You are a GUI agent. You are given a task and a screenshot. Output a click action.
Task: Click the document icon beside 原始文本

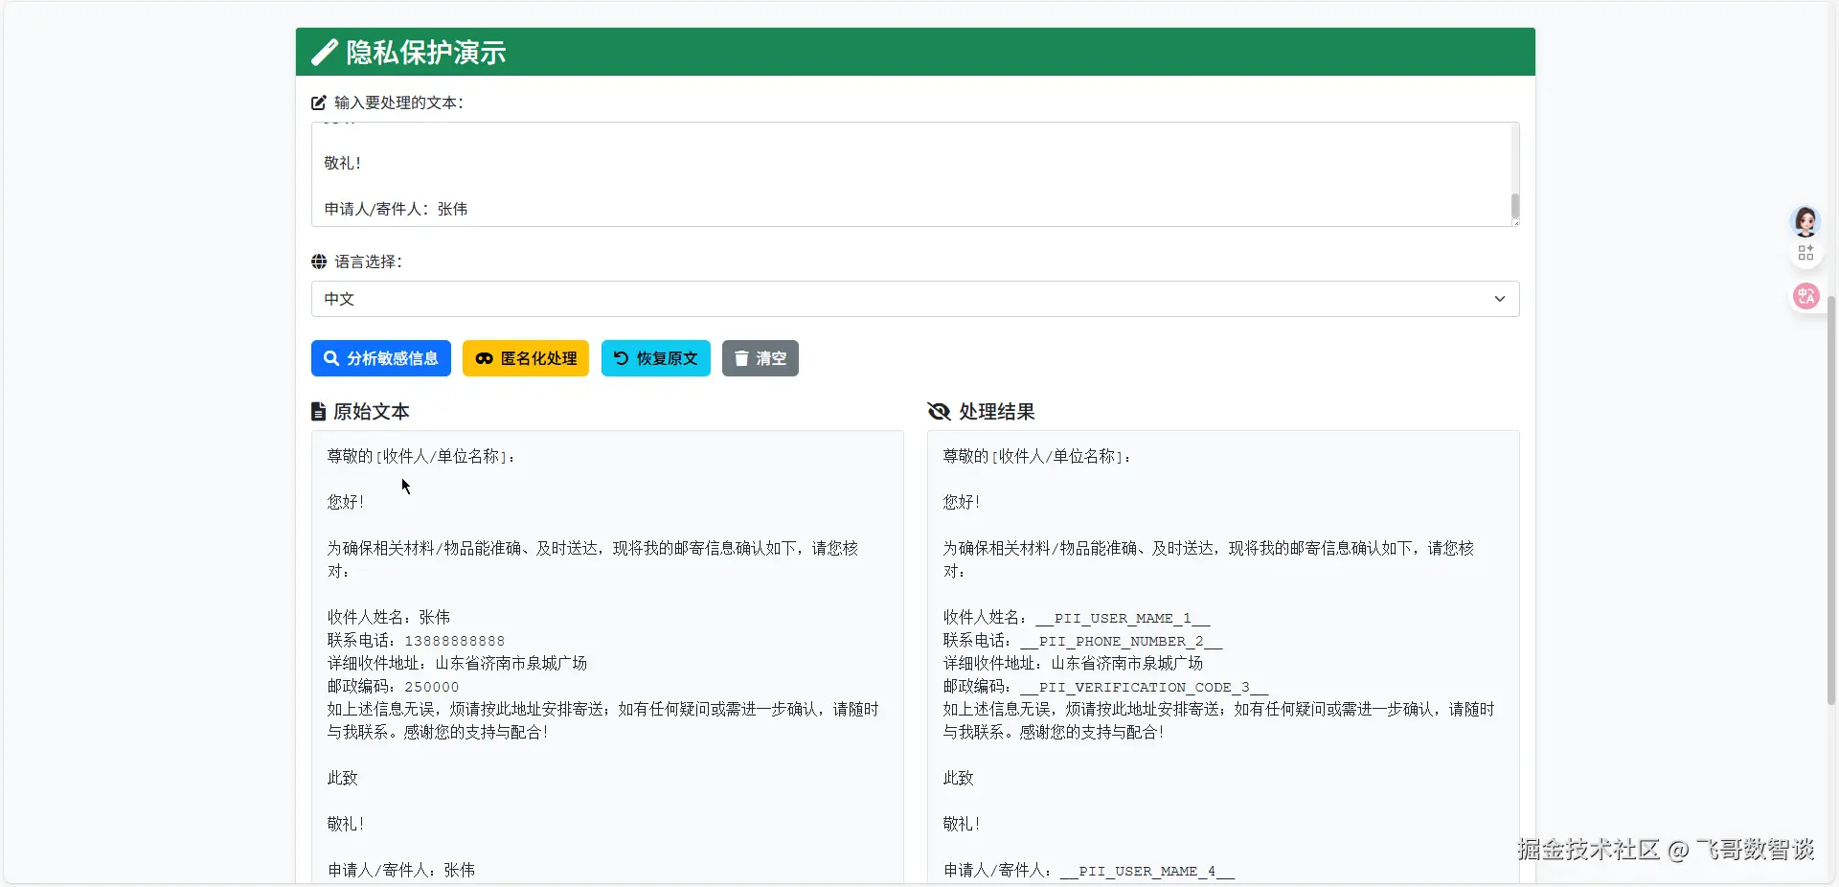pyautogui.click(x=318, y=412)
